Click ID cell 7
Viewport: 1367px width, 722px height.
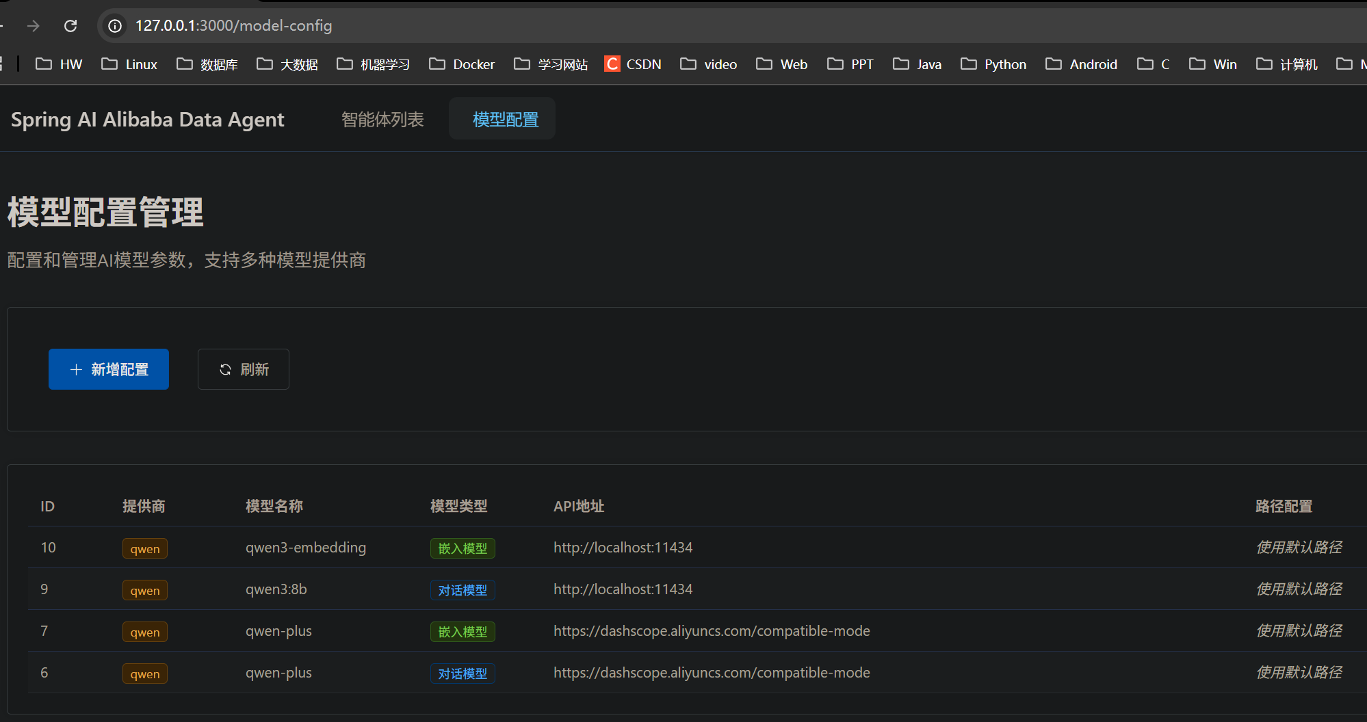point(44,631)
